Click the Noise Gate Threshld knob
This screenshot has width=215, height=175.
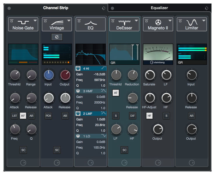(x=15, y=75)
